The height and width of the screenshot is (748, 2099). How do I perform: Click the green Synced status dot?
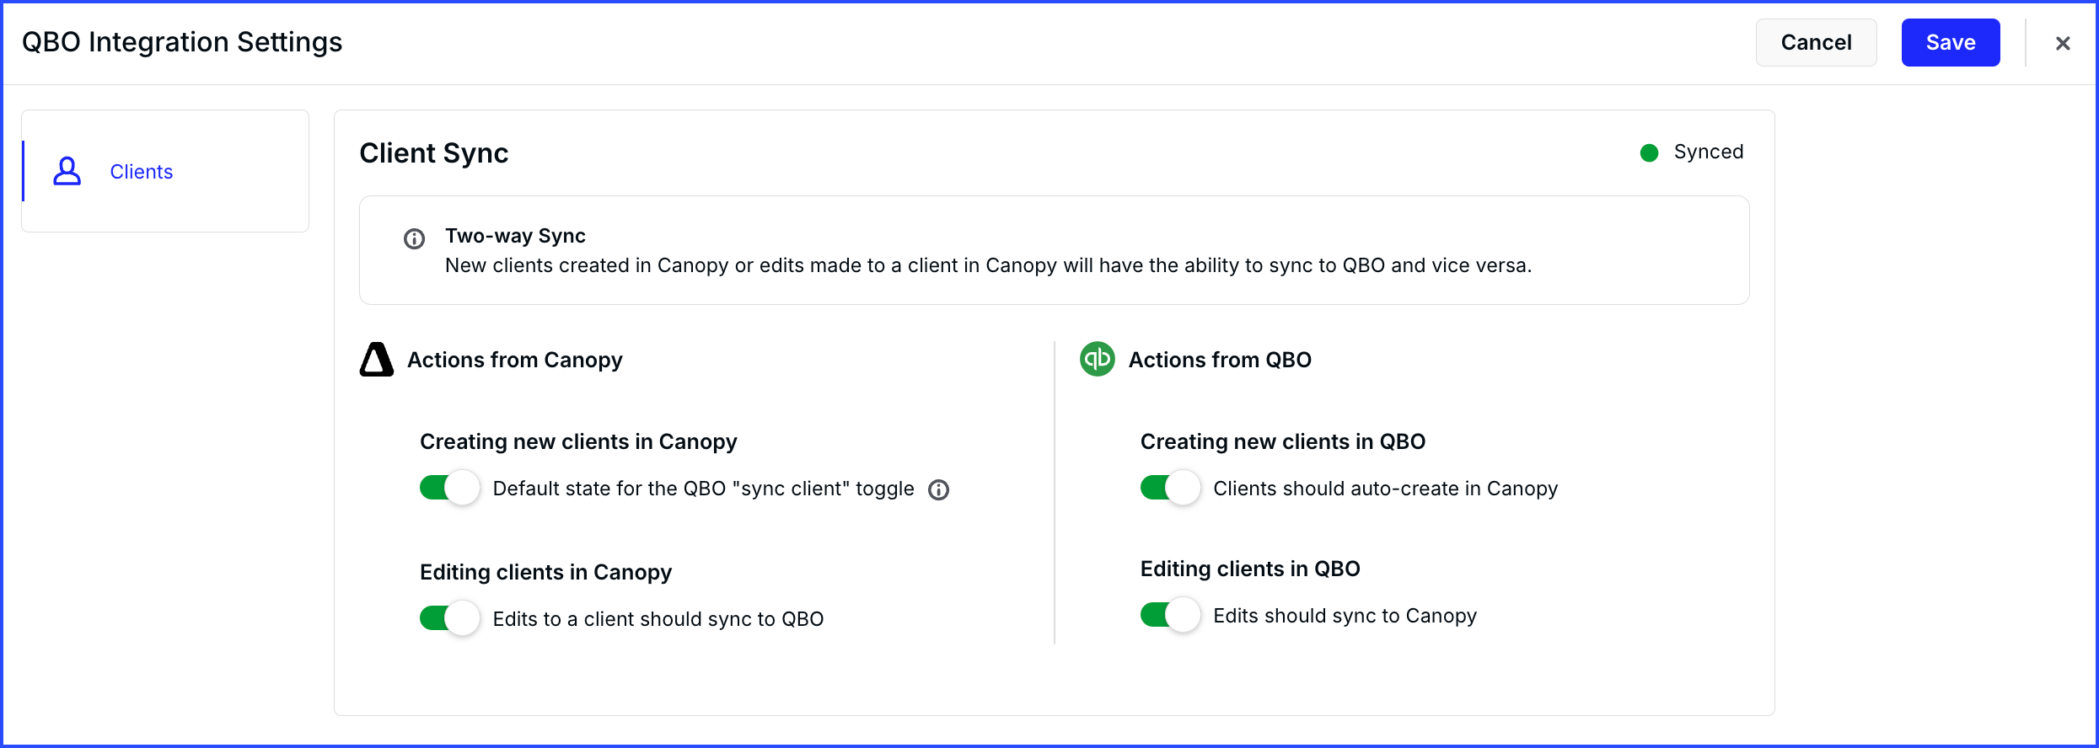click(1649, 152)
